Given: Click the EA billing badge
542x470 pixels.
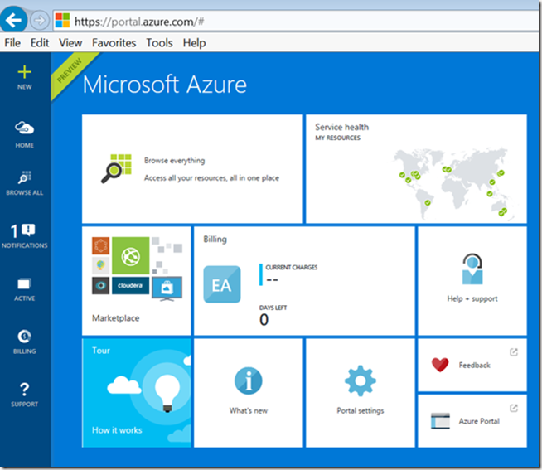Looking at the screenshot, I should click(222, 284).
